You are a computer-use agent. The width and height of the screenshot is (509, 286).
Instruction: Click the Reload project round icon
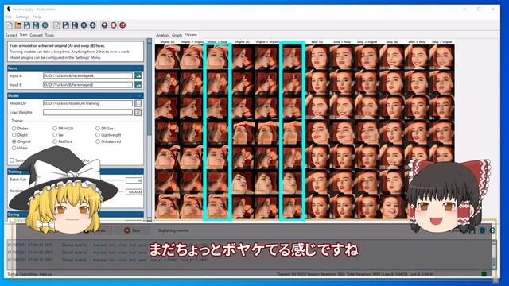(x=45, y=25)
